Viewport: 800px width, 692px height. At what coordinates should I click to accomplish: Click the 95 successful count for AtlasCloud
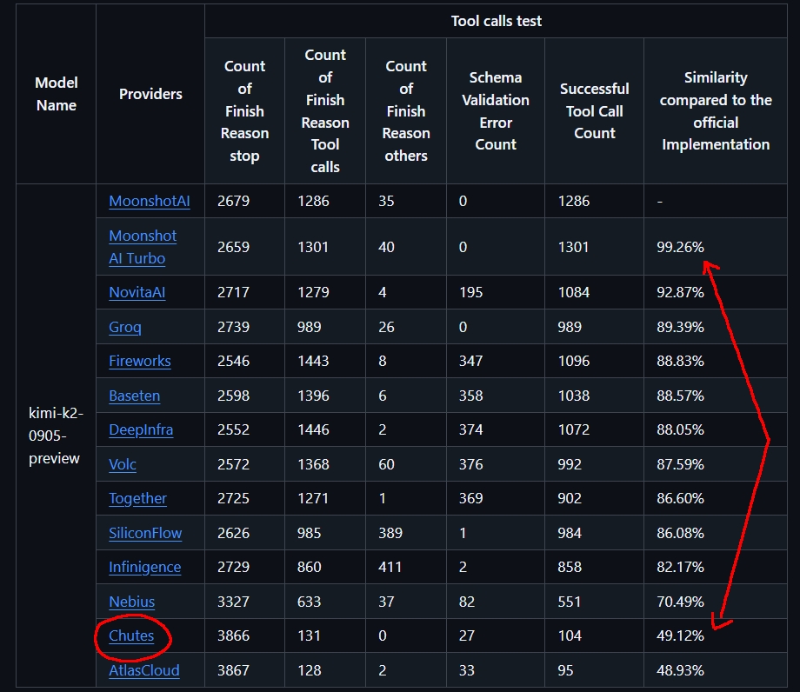(565, 670)
